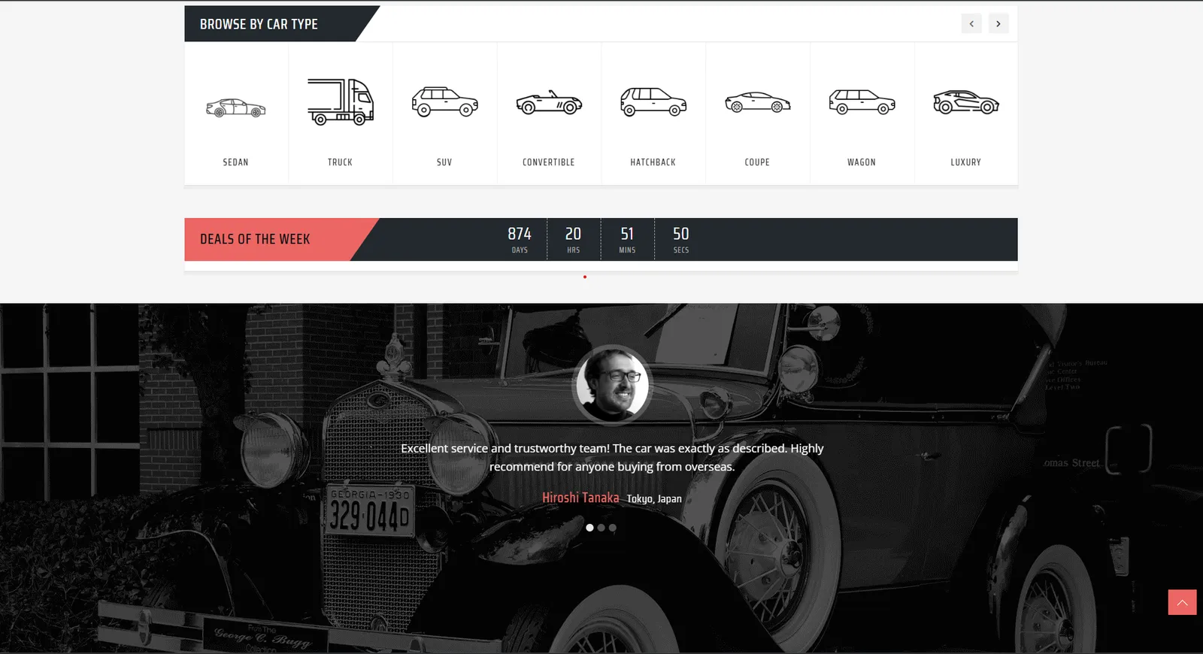1203x654 pixels.
Task: Click the 874 days countdown value
Action: pyautogui.click(x=520, y=234)
